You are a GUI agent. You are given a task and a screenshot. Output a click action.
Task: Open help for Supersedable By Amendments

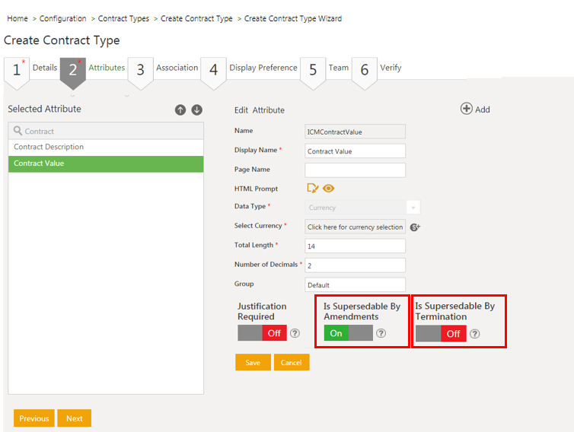click(381, 333)
